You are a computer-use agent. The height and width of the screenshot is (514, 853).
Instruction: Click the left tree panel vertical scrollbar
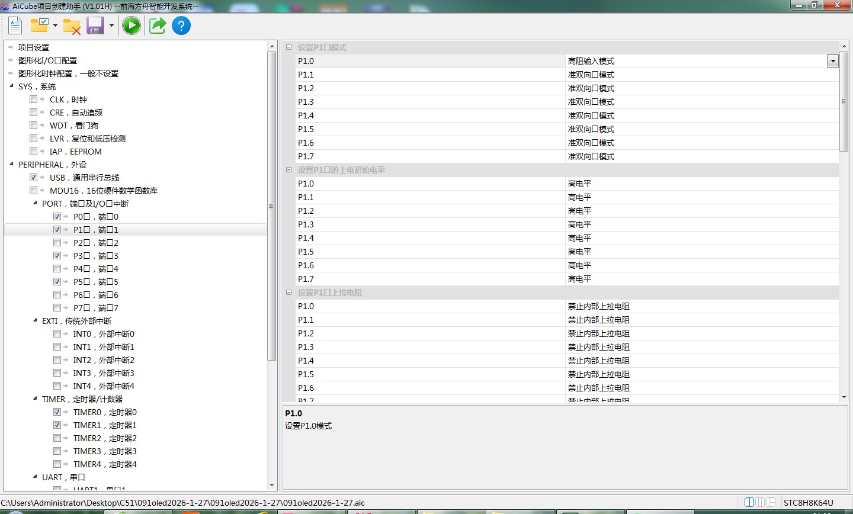[x=272, y=206]
